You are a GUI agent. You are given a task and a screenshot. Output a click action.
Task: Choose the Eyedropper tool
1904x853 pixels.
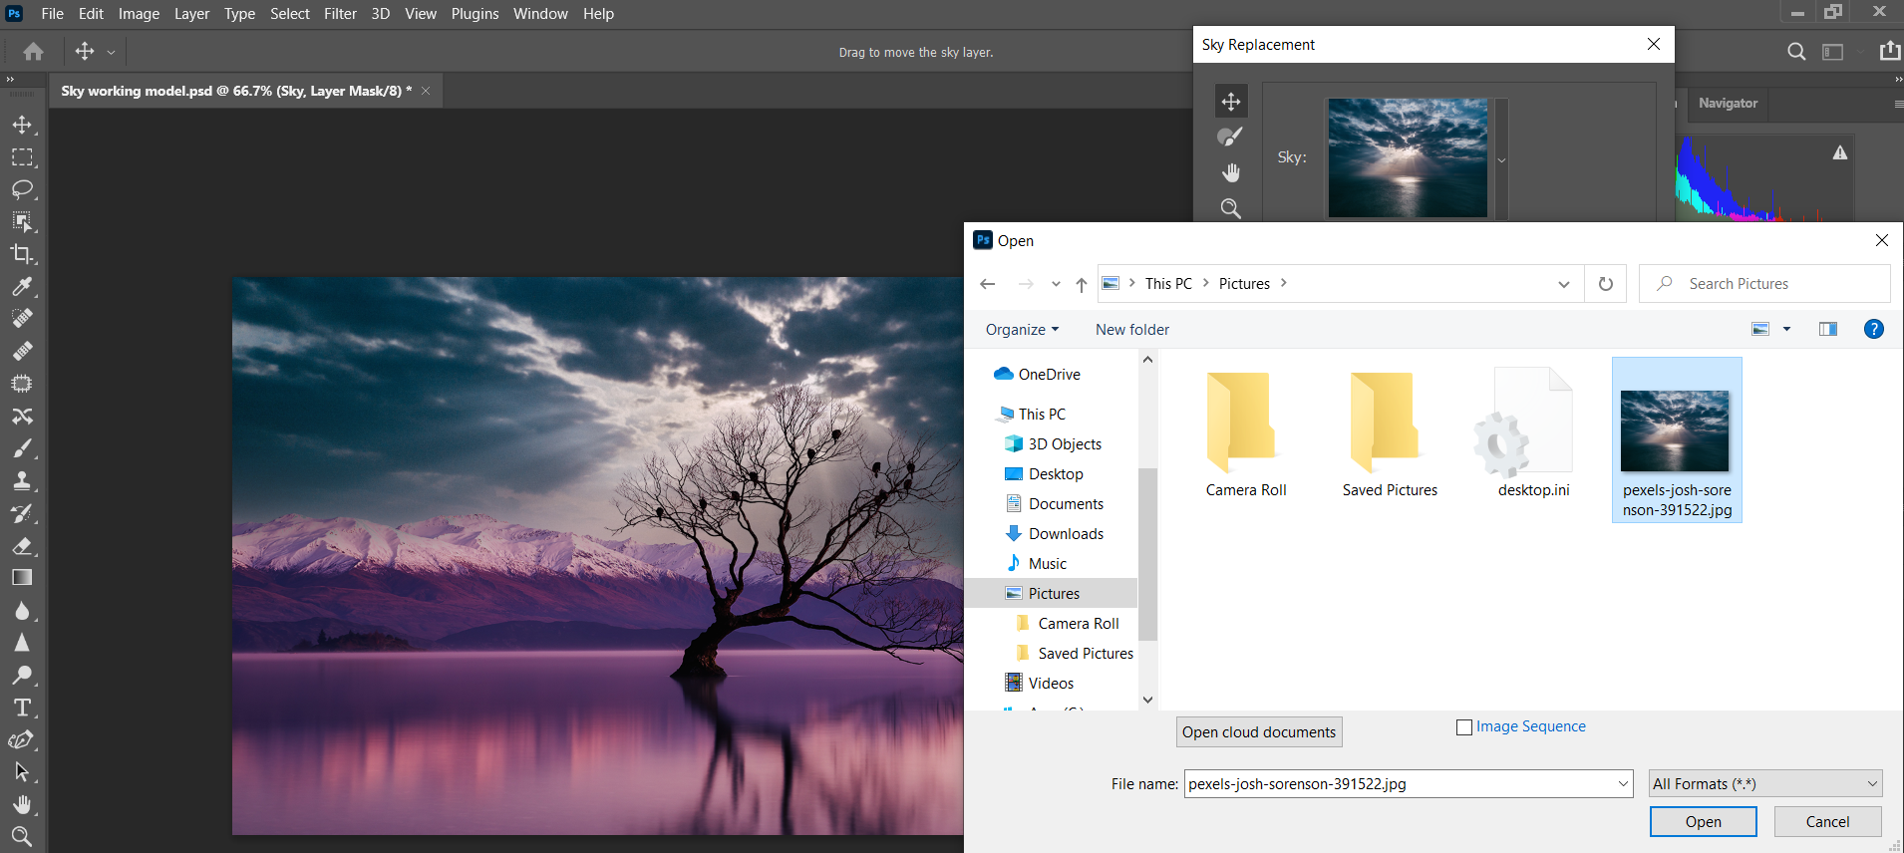(x=22, y=287)
